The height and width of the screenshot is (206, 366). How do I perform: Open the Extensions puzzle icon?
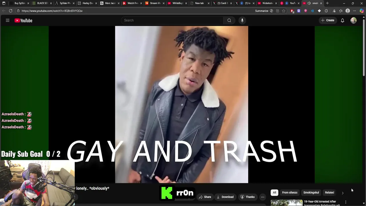[326, 11]
